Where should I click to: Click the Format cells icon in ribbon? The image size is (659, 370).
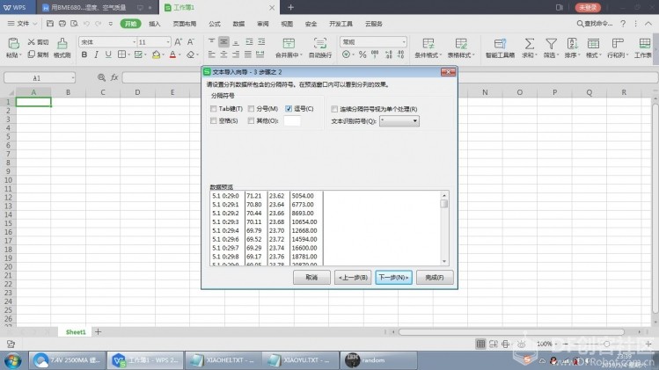click(x=593, y=43)
